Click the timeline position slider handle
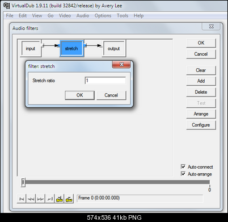This screenshot has width=228, height=222. 23,182
